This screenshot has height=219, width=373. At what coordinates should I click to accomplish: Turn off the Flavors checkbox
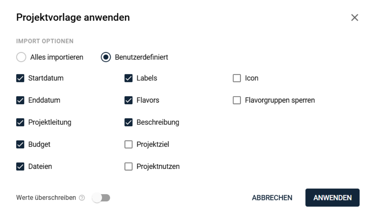coord(128,100)
